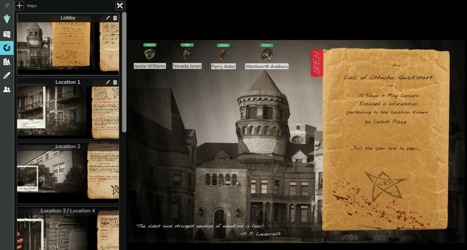467x250 pixels.
Task: Click the Maps panel heading
Action: pos(32,6)
